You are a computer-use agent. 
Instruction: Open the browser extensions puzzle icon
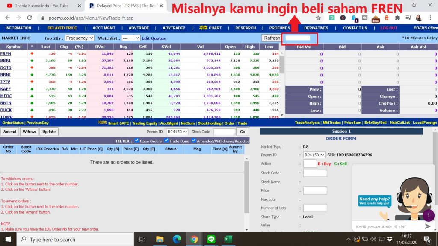[397, 18]
